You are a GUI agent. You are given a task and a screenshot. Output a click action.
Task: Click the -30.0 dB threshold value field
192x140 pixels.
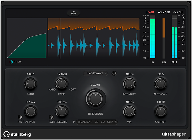click(x=95, y=84)
